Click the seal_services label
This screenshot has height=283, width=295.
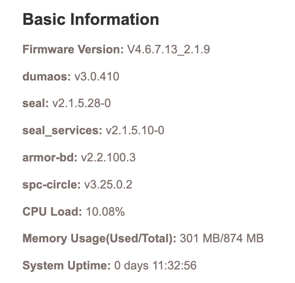pyautogui.click(x=62, y=131)
